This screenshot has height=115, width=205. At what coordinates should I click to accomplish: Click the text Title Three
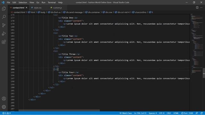(x=68, y=54)
